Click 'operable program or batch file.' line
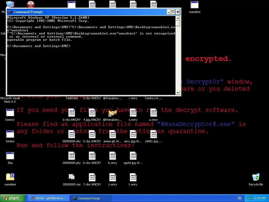This screenshot has height=202, width=269. click(40, 40)
